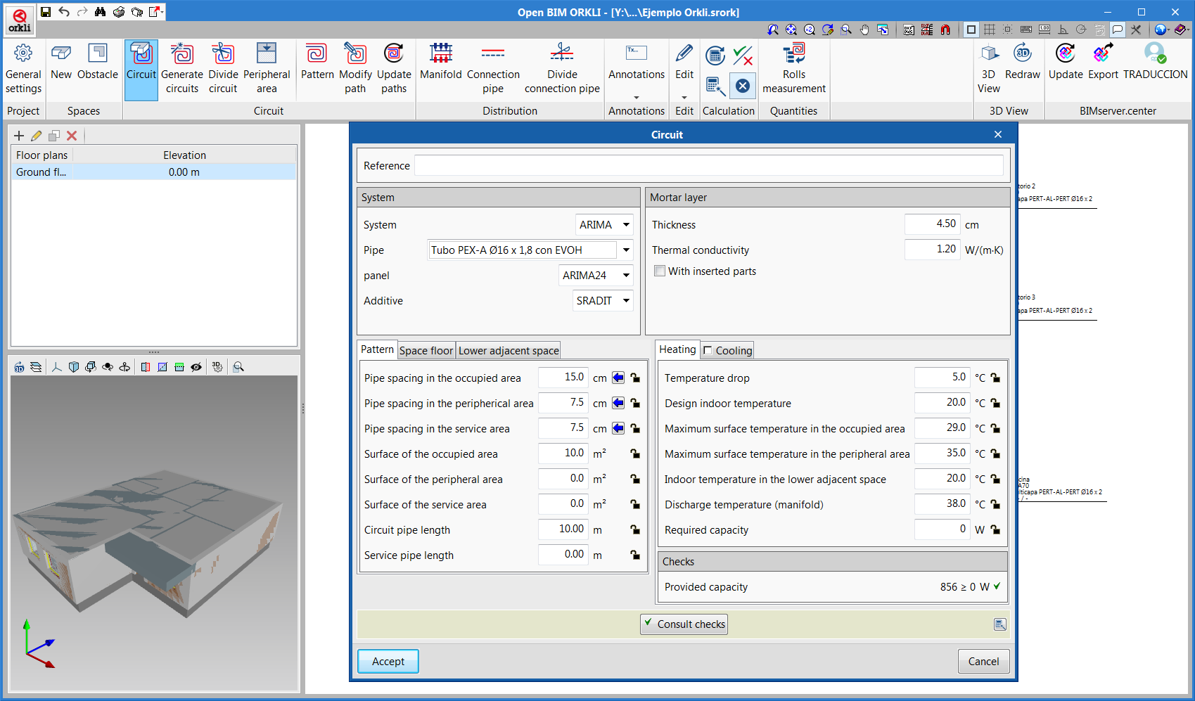The image size is (1195, 701).
Task: Click the Accept button in the Circuit dialog
Action: (388, 661)
